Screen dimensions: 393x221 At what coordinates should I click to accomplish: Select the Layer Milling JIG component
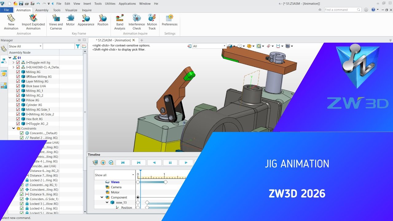click(x=37, y=81)
